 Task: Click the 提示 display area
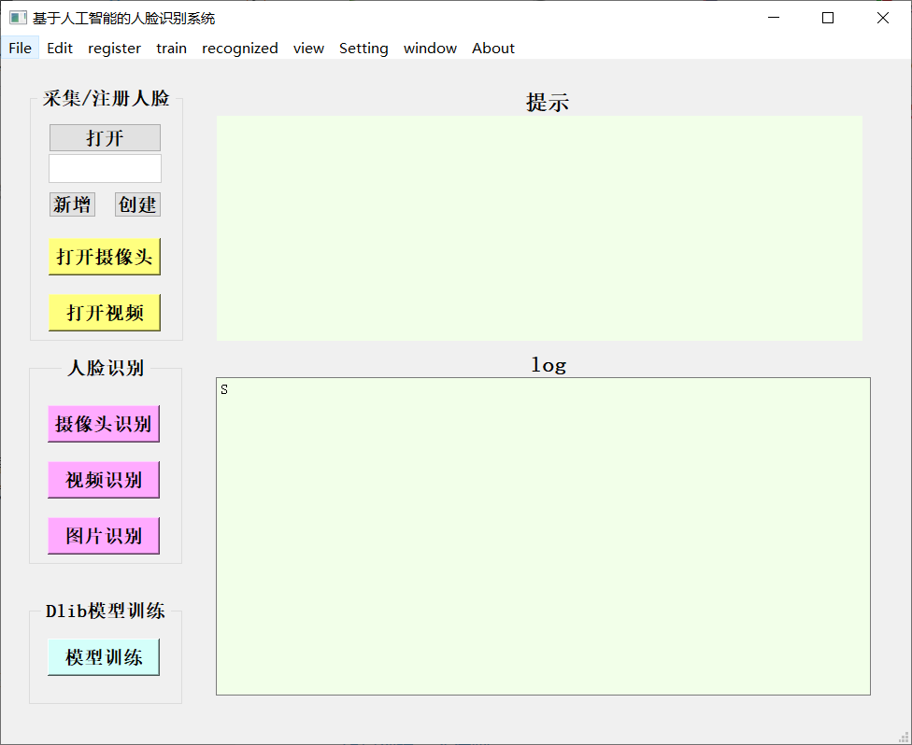click(x=539, y=229)
